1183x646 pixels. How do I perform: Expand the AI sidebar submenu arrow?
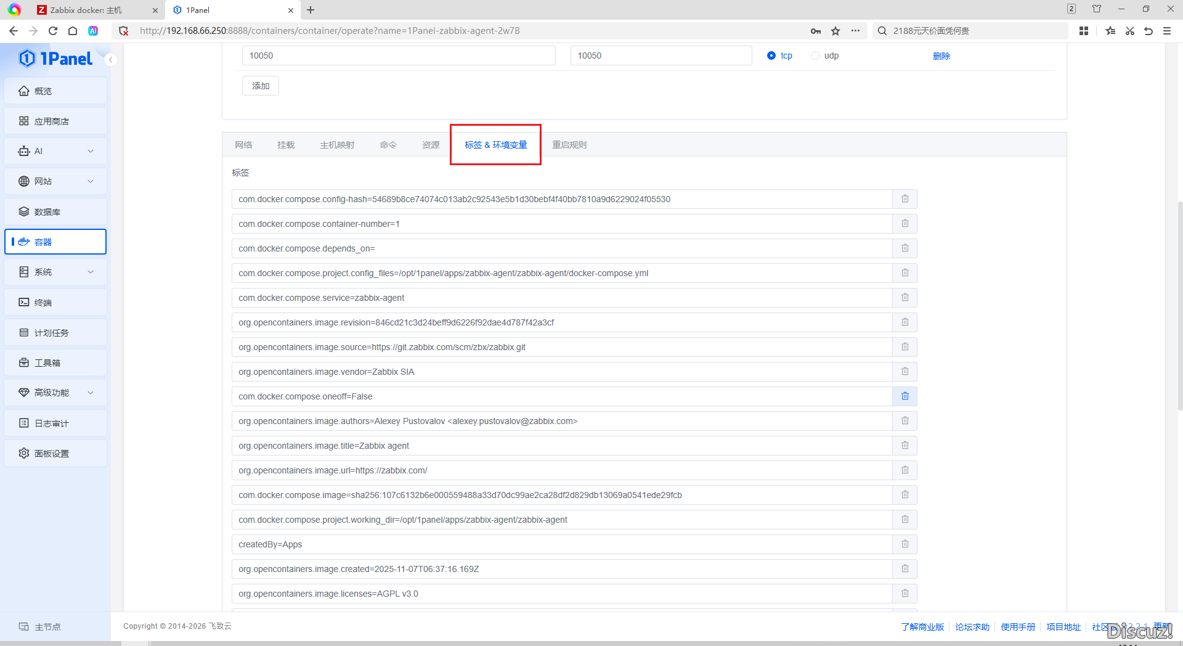91,151
